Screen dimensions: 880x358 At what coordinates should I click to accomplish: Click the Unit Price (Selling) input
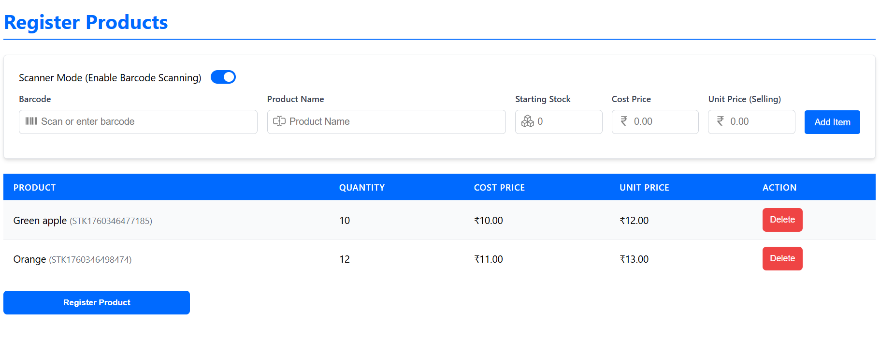click(x=759, y=122)
